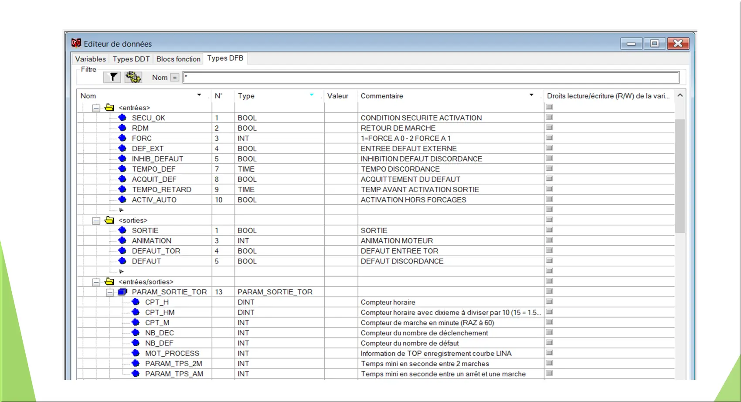Switch to the Types DDT tab
741x402 pixels.
pyautogui.click(x=131, y=59)
